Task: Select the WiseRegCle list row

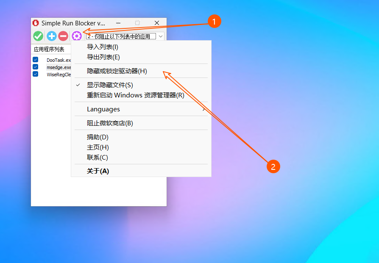Action: [x=59, y=75]
